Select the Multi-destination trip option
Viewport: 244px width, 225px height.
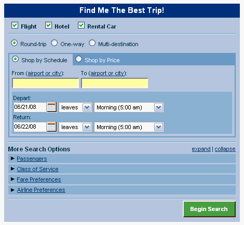click(x=92, y=43)
